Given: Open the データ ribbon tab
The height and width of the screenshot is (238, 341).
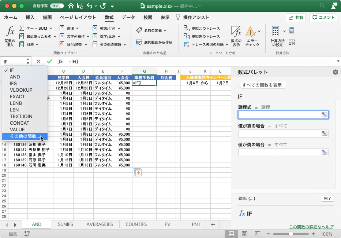Looking at the screenshot, I should point(128,18).
